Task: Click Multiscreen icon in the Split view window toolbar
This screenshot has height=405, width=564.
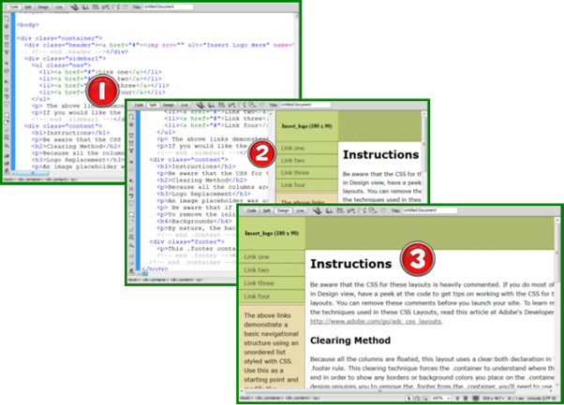Action: (200, 105)
